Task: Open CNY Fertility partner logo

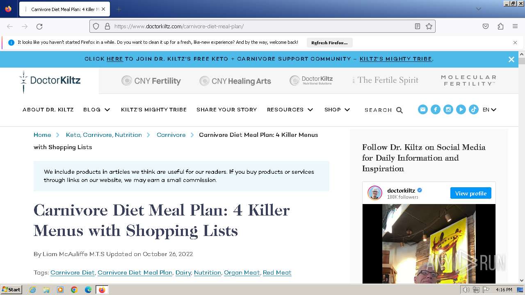Action: pos(151,81)
